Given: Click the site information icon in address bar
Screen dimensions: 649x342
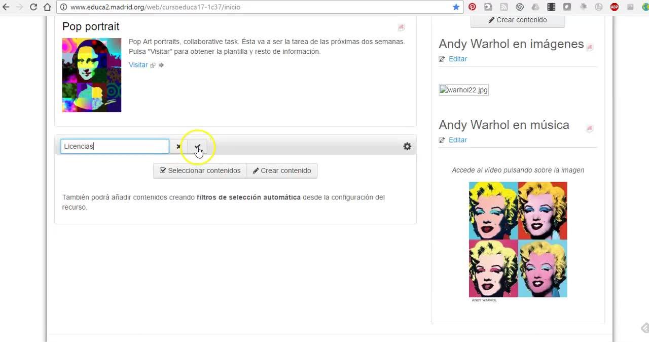Looking at the screenshot, I should pos(64,7).
